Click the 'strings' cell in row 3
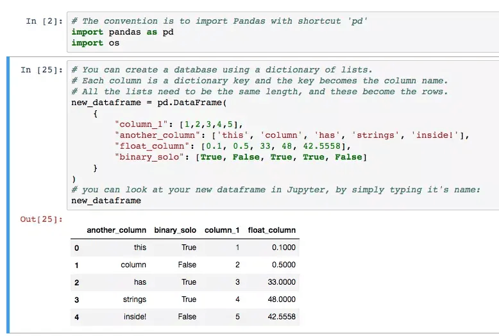Viewport: 499px width, 336px height. coord(134,299)
